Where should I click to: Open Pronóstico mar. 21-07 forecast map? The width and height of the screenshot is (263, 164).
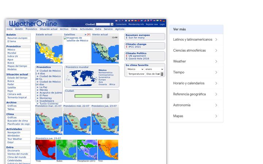[49, 121]
